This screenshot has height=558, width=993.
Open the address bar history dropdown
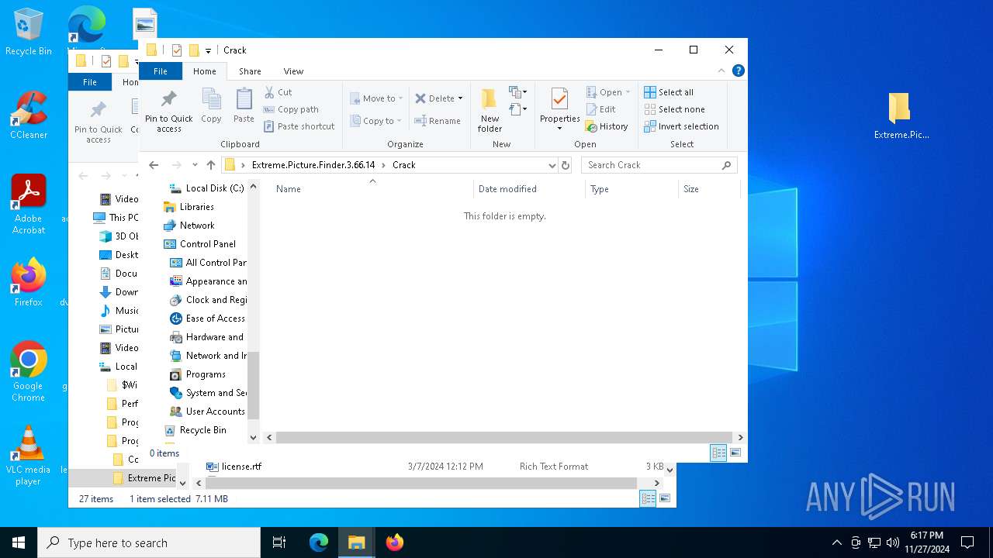(x=552, y=165)
